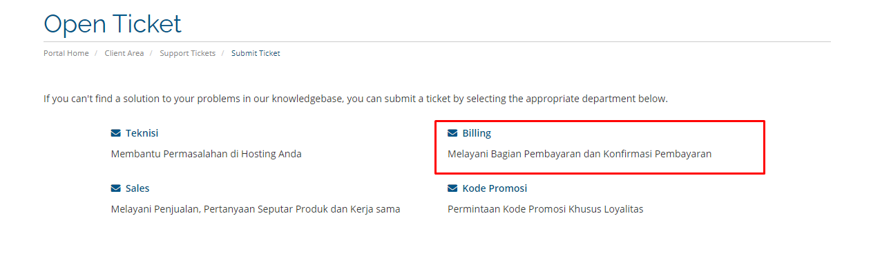Open the Teknisi department link

(x=142, y=133)
